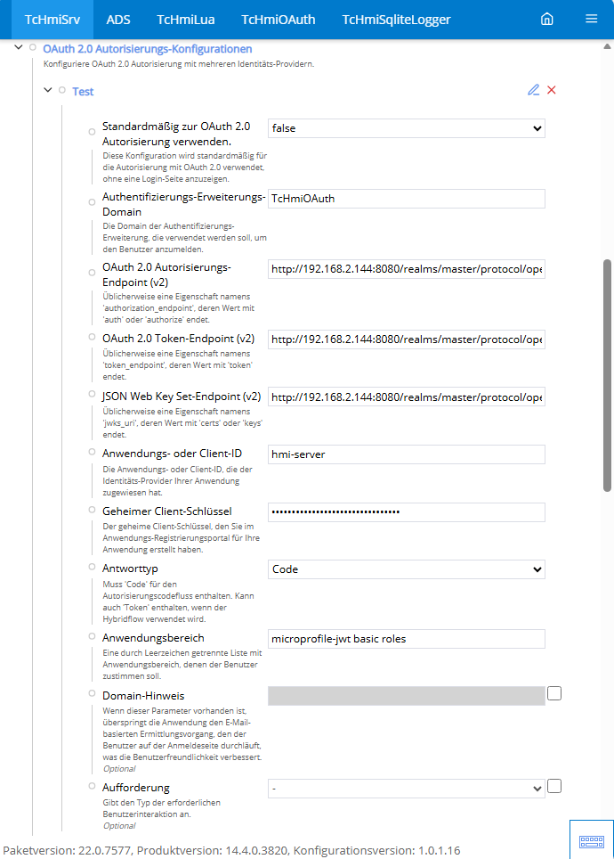Open the hamburger menu icon
The height and width of the screenshot is (859, 614).
point(592,19)
